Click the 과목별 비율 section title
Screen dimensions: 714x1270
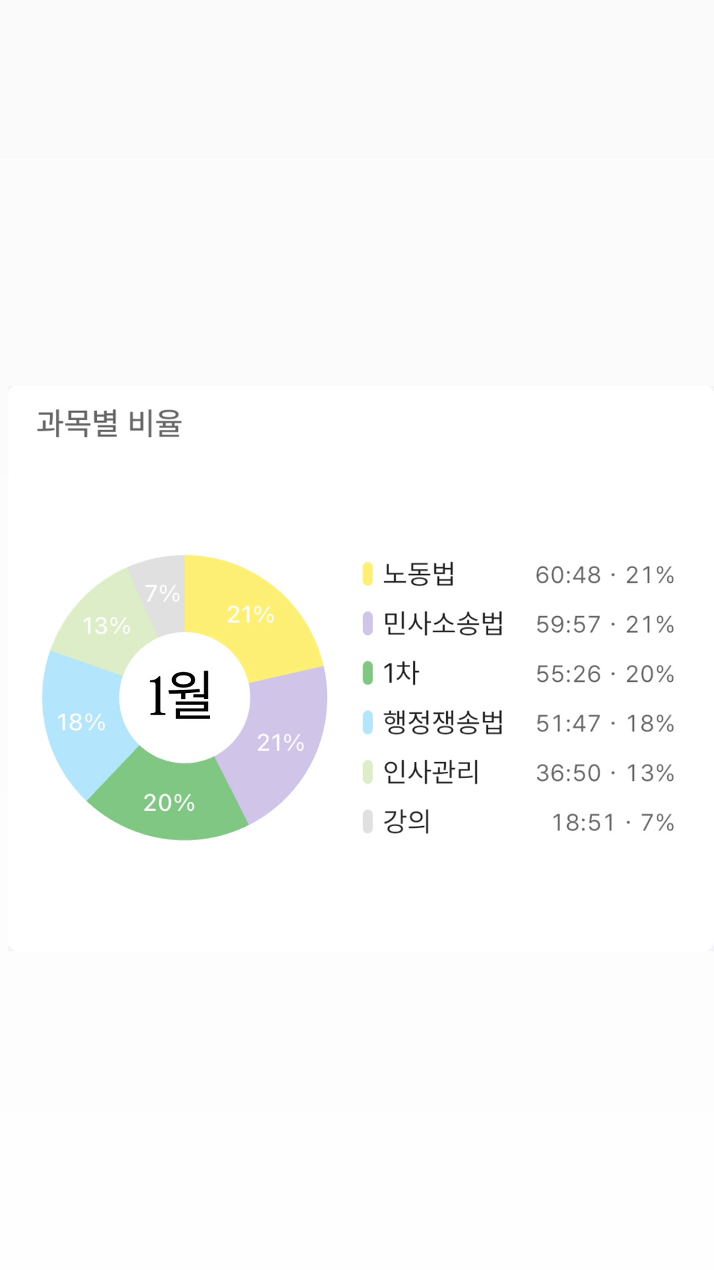109,424
